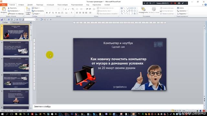Click the PowerPoint icon in taskbar
This screenshot has height=116, width=207.
[134, 114]
